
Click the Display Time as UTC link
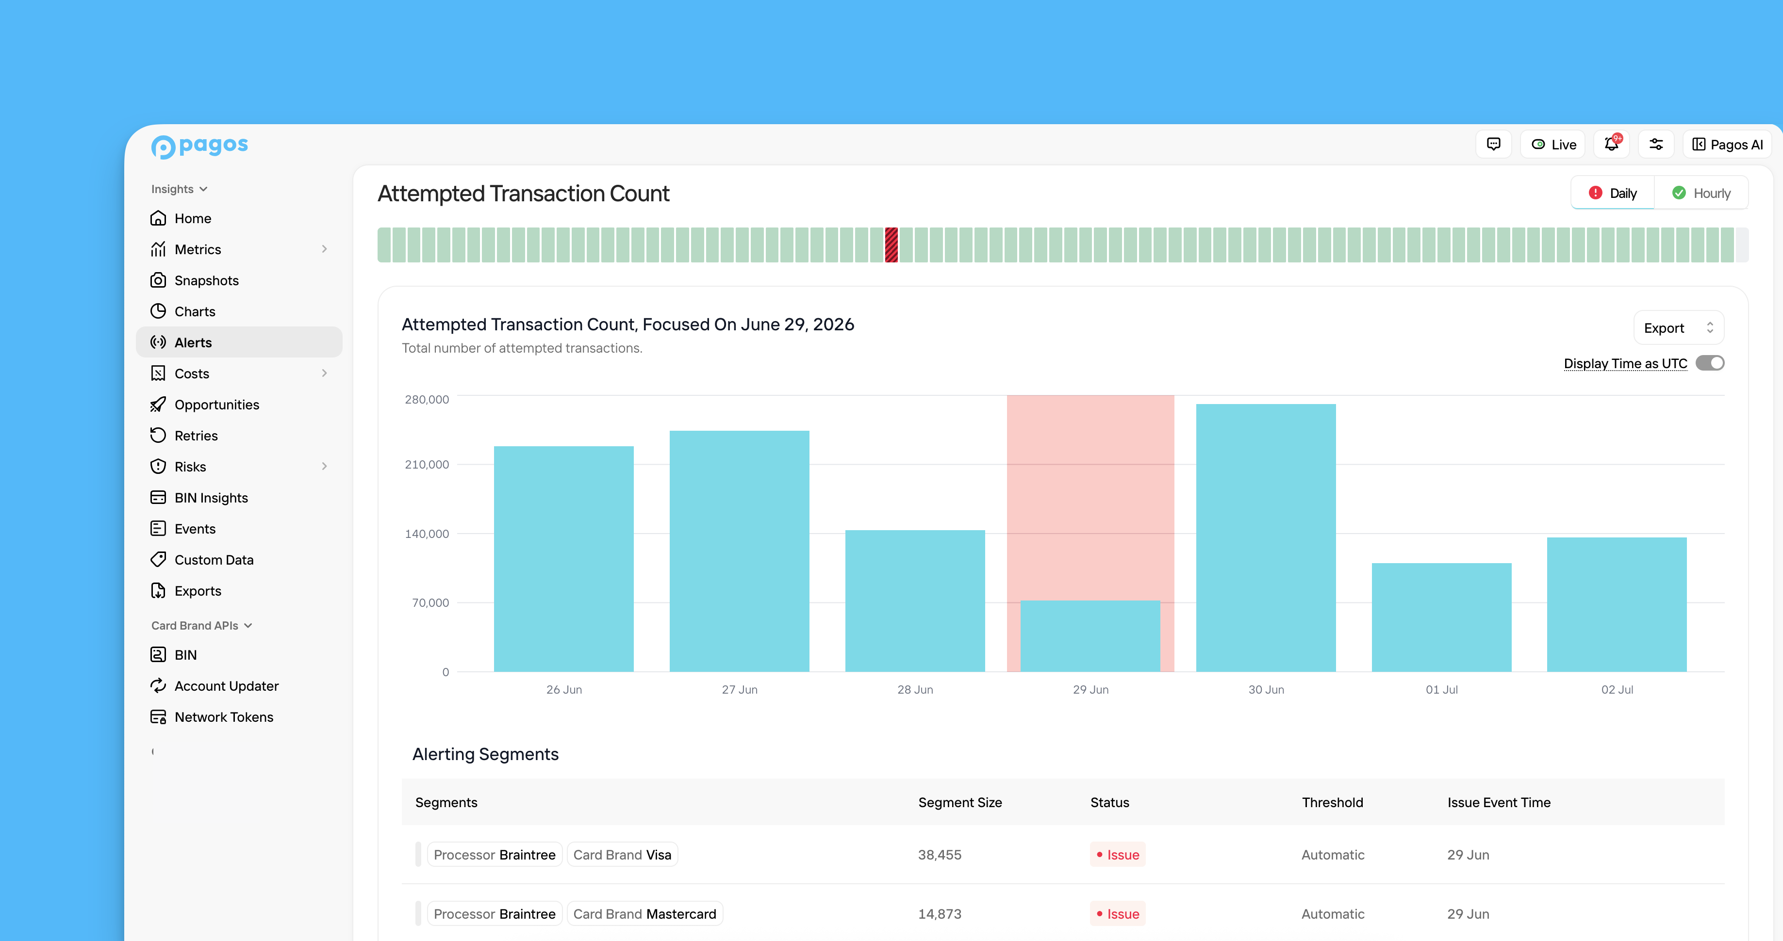point(1625,363)
